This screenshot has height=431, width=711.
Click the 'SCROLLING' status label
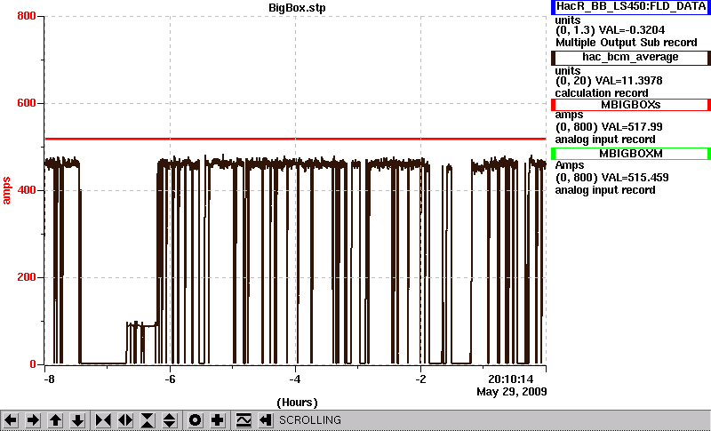(309, 420)
